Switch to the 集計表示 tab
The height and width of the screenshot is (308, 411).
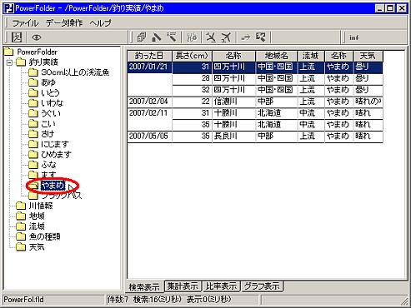click(183, 286)
